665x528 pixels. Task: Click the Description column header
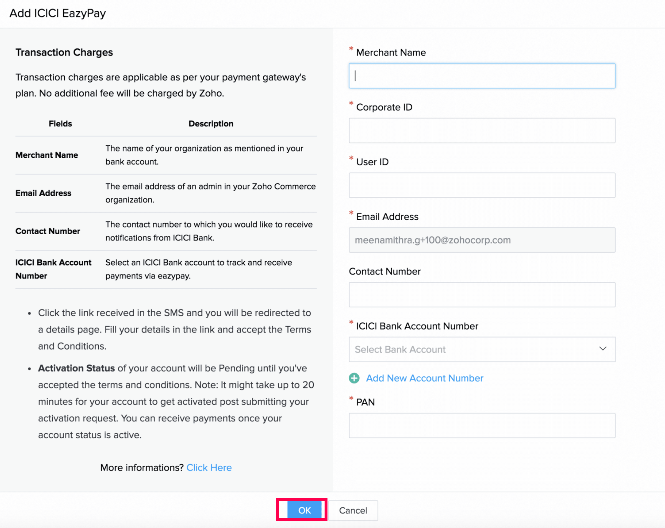click(x=211, y=124)
